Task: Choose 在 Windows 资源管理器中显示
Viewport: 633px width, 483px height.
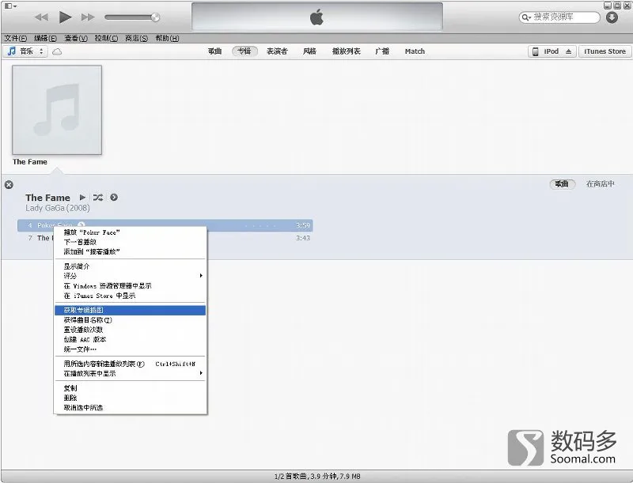Action: click(x=130, y=286)
